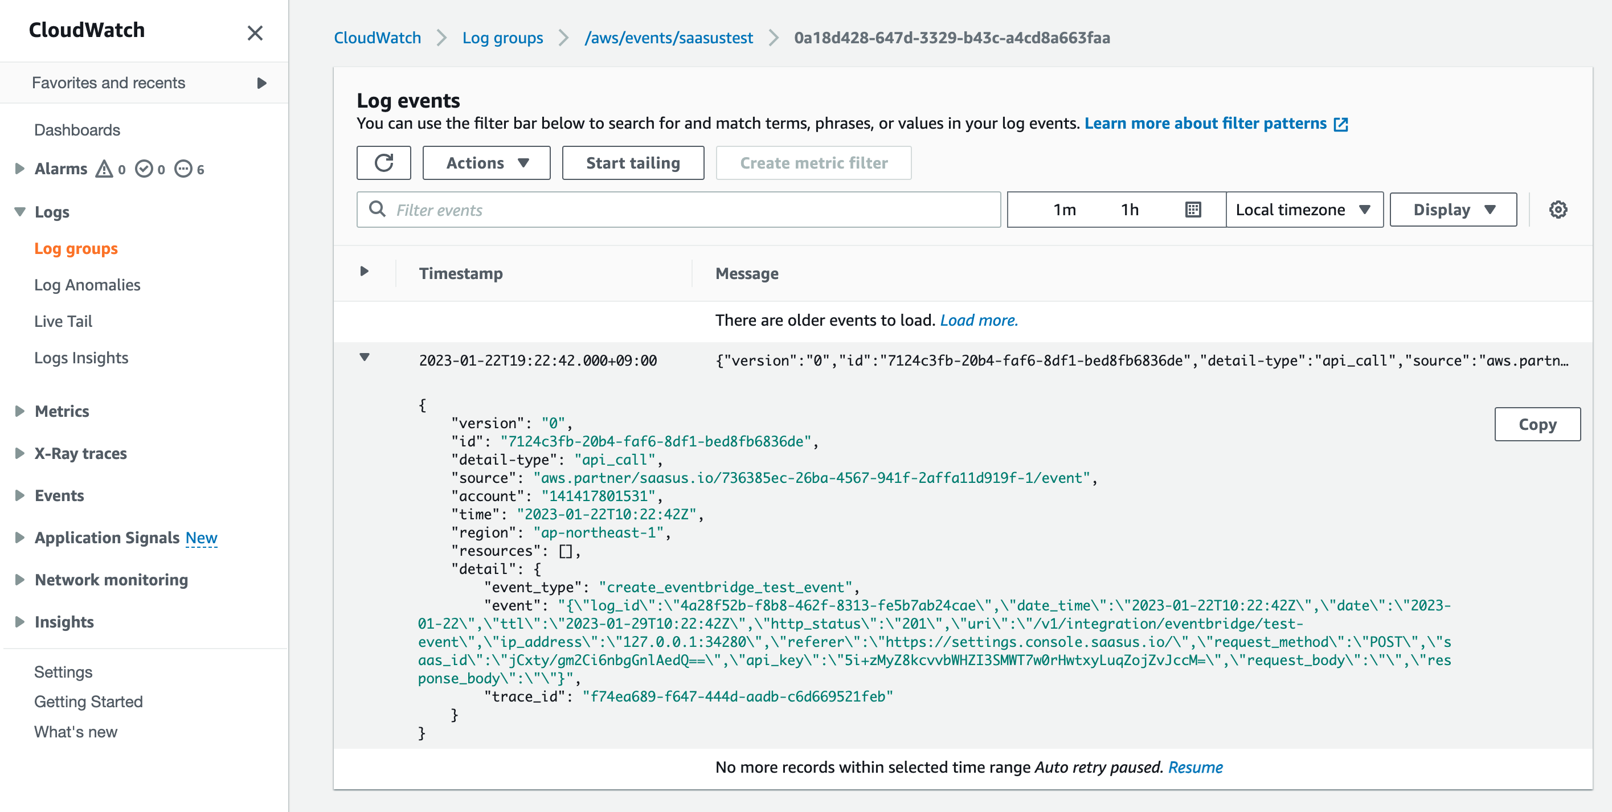Click the in-alarm warning triangle icon
This screenshot has width=1612, height=812.
click(x=104, y=169)
